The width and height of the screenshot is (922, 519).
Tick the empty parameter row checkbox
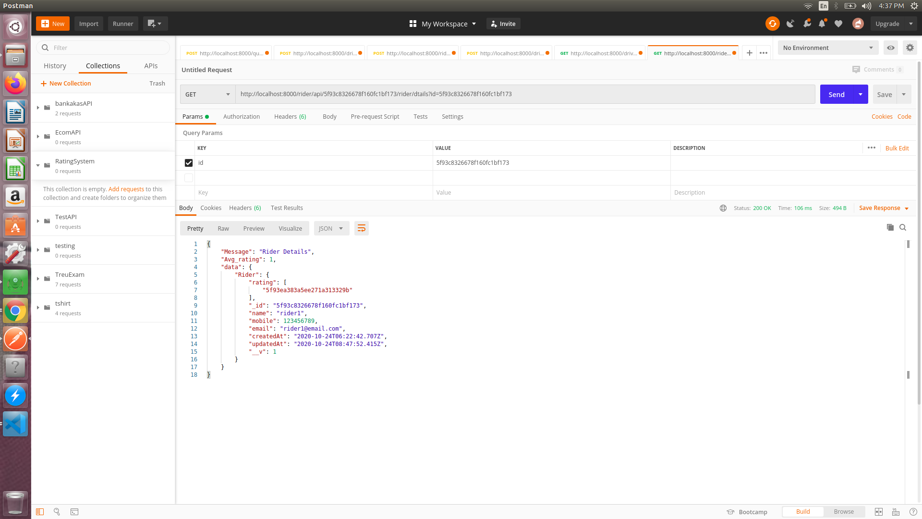[189, 178]
